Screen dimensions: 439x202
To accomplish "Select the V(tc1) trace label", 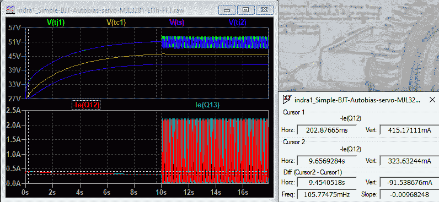I will click(116, 23).
